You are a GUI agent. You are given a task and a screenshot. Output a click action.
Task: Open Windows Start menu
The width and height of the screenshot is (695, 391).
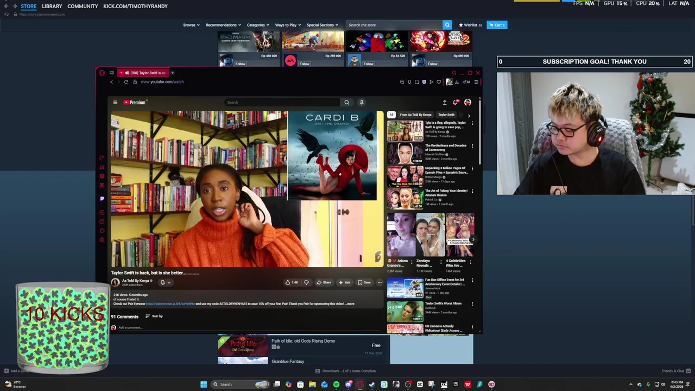point(204,384)
